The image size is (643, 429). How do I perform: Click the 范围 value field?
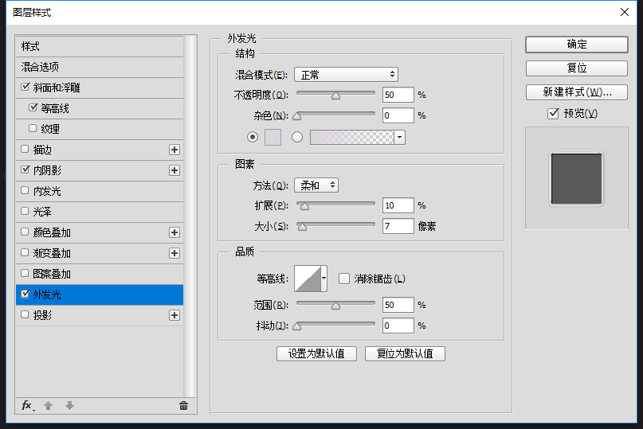[398, 305]
